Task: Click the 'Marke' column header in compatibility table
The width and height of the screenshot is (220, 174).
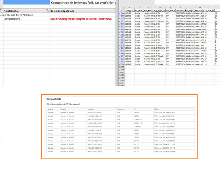Action: [x=50, y=109]
